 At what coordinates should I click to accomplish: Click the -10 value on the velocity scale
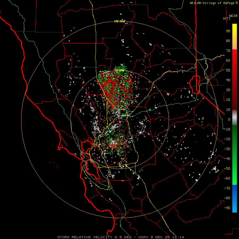227,129
